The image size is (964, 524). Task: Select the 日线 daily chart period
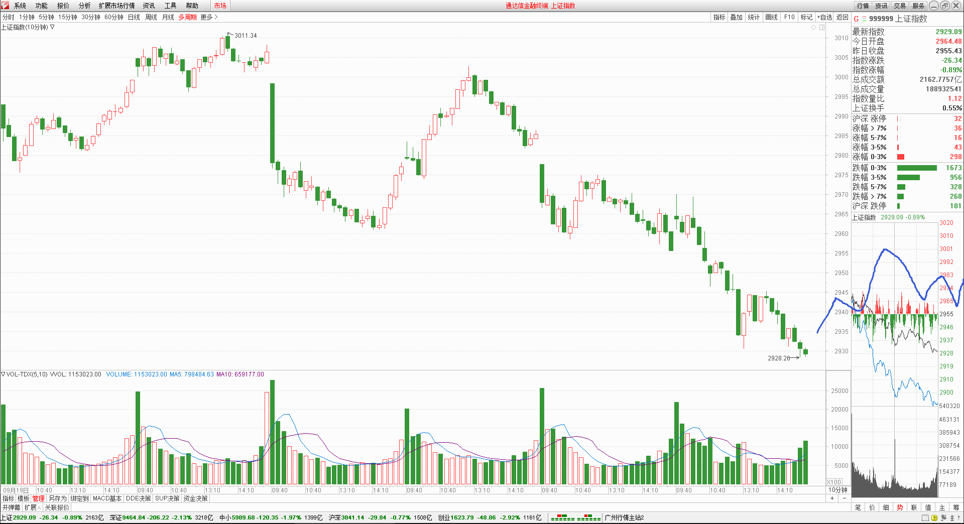click(x=134, y=17)
